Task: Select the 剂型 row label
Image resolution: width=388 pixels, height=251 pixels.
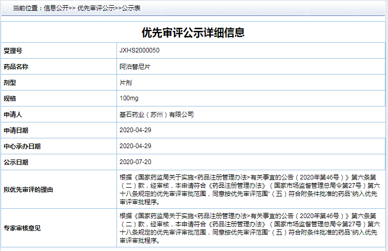Action: click(x=10, y=83)
